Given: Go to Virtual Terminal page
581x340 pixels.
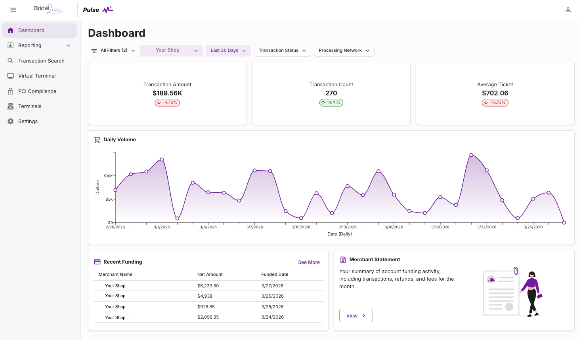Looking at the screenshot, I should [x=37, y=76].
